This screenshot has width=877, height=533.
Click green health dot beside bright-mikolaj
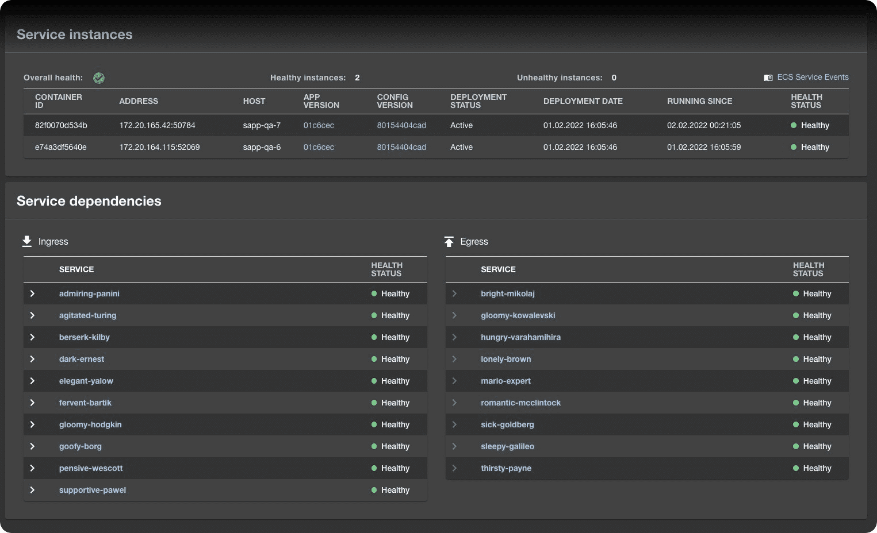point(796,293)
